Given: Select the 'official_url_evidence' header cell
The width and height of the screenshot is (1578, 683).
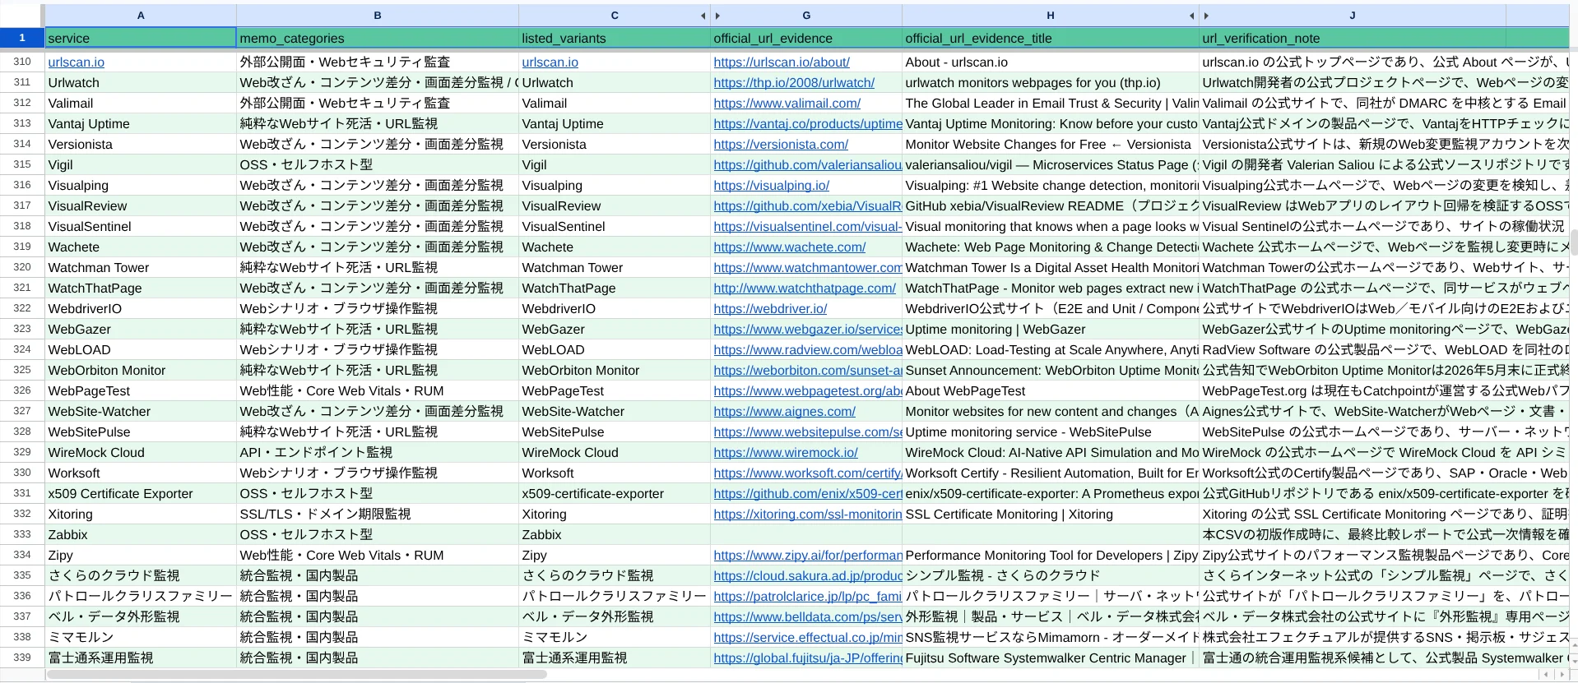Looking at the screenshot, I should coord(806,38).
